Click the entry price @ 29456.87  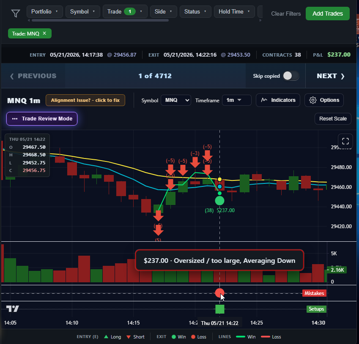[122, 55]
